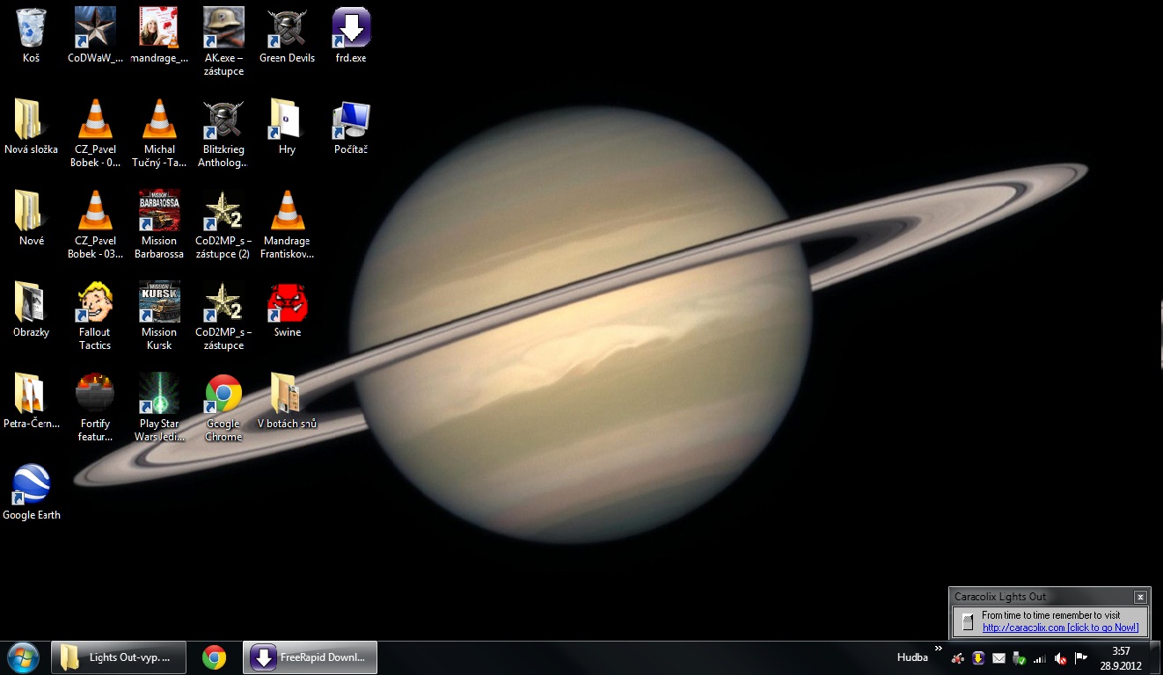
Task: Select the Mission Barbarossa shortcut
Action: tap(159, 211)
